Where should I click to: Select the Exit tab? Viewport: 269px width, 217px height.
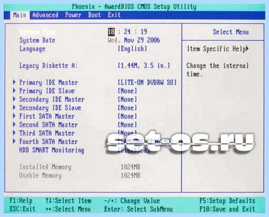click(x=114, y=15)
